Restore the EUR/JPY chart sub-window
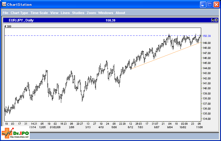 (x=213, y=20)
